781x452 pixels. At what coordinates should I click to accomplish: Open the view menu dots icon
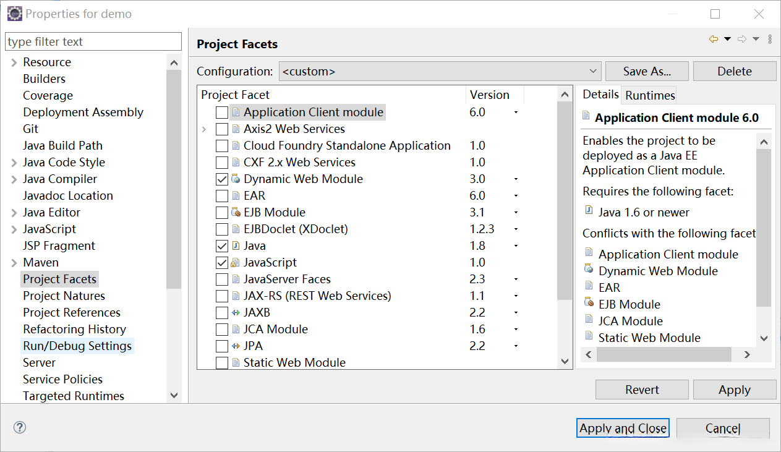[x=770, y=39]
